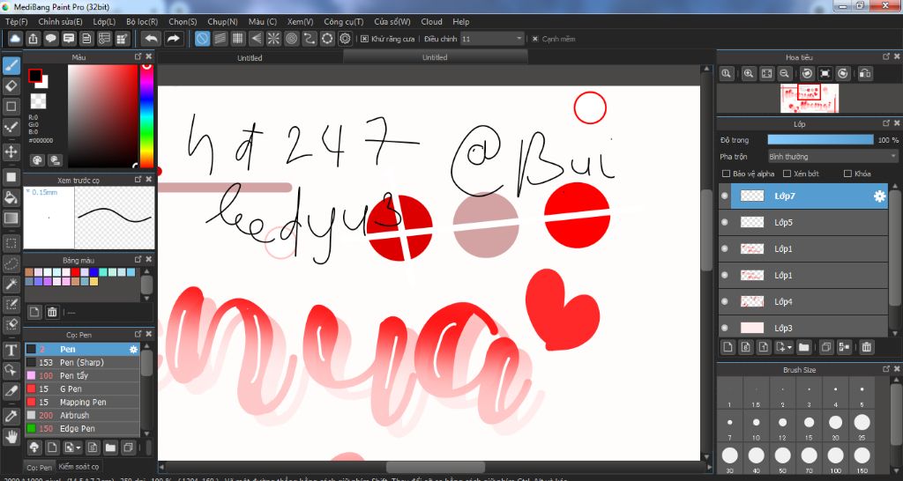Click the Undo arrow icon
The width and height of the screenshot is (903, 481).
point(152,39)
